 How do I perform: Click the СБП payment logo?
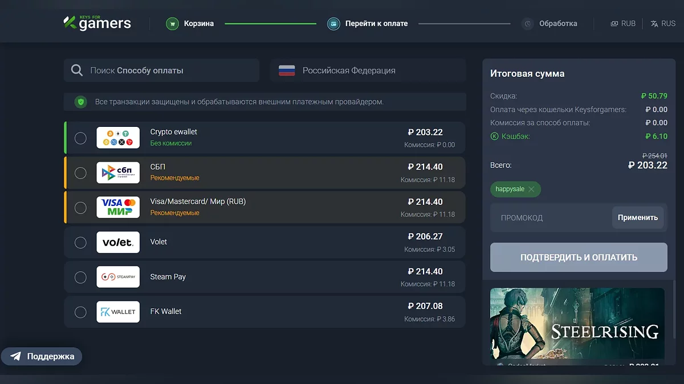click(118, 172)
